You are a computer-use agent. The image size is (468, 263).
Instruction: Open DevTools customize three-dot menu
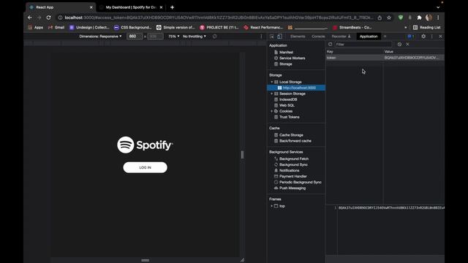coord(432,37)
